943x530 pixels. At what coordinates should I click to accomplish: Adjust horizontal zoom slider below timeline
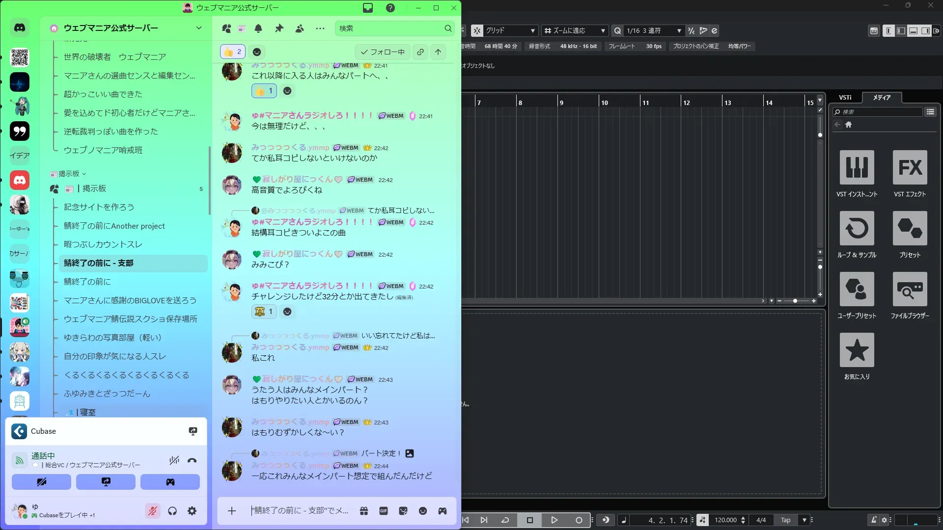click(795, 301)
